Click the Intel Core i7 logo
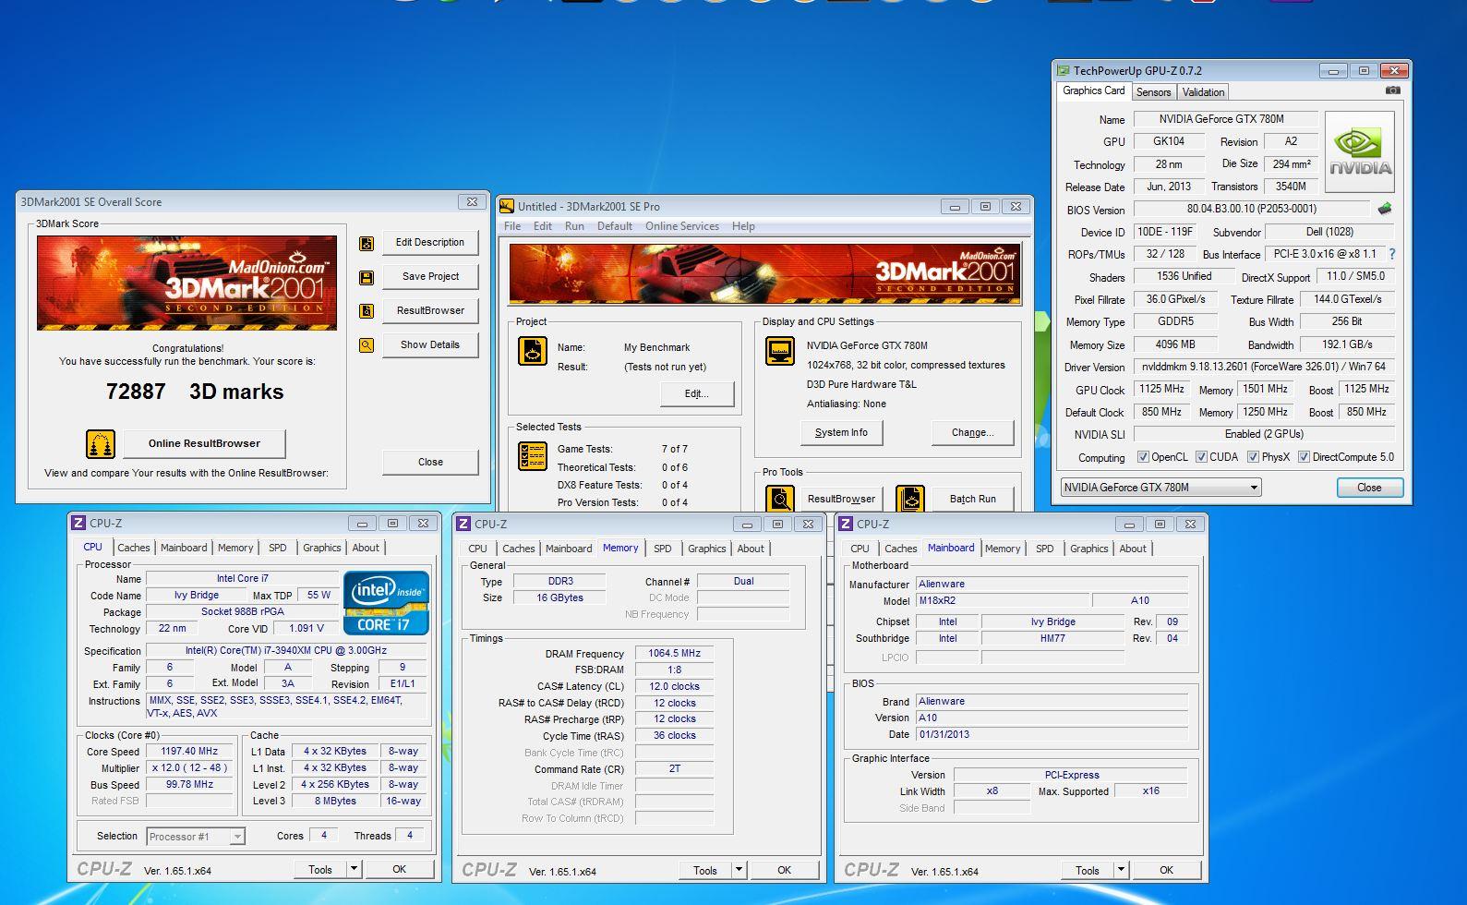The height and width of the screenshot is (905, 1467). pos(386,603)
